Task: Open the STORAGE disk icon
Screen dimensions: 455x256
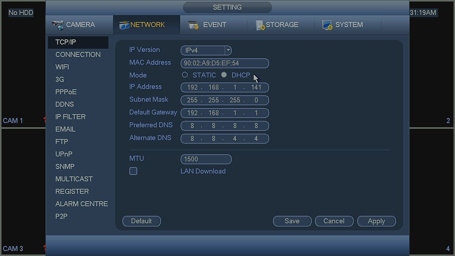Action: click(260, 25)
